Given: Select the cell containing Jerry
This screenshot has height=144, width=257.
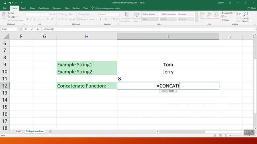Looking at the screenshot, I should 168,72.
